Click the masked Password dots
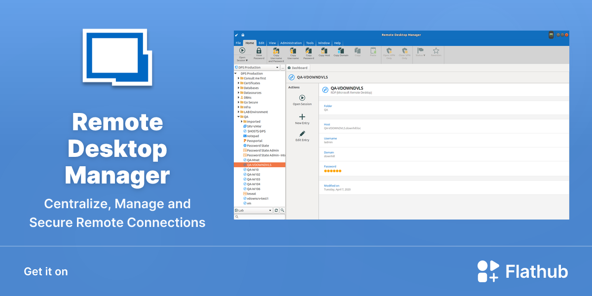This screenshot has height=296, width=592. pyautogui.click(x=333, y=171)
